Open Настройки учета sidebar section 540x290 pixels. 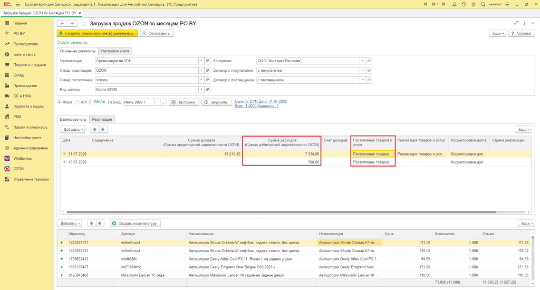coord(27,138)
